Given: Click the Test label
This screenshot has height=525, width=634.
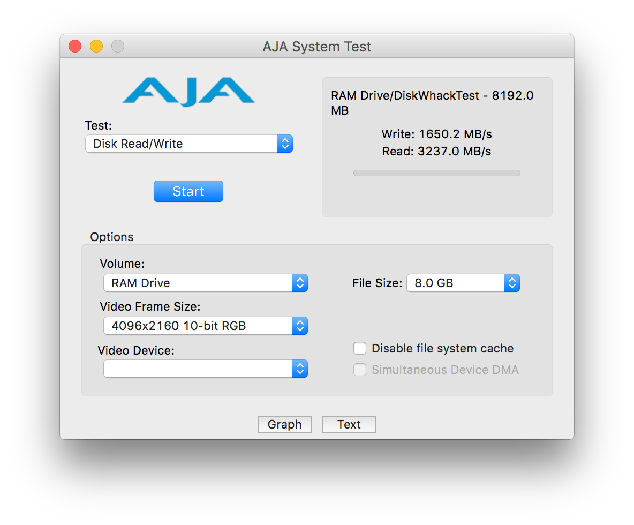Looking at the screenshot, I should (98, 125).
